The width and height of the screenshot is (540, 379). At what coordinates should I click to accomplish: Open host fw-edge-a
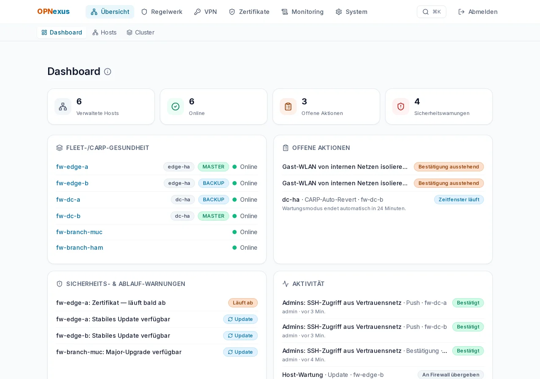click(x=72, y=167)
